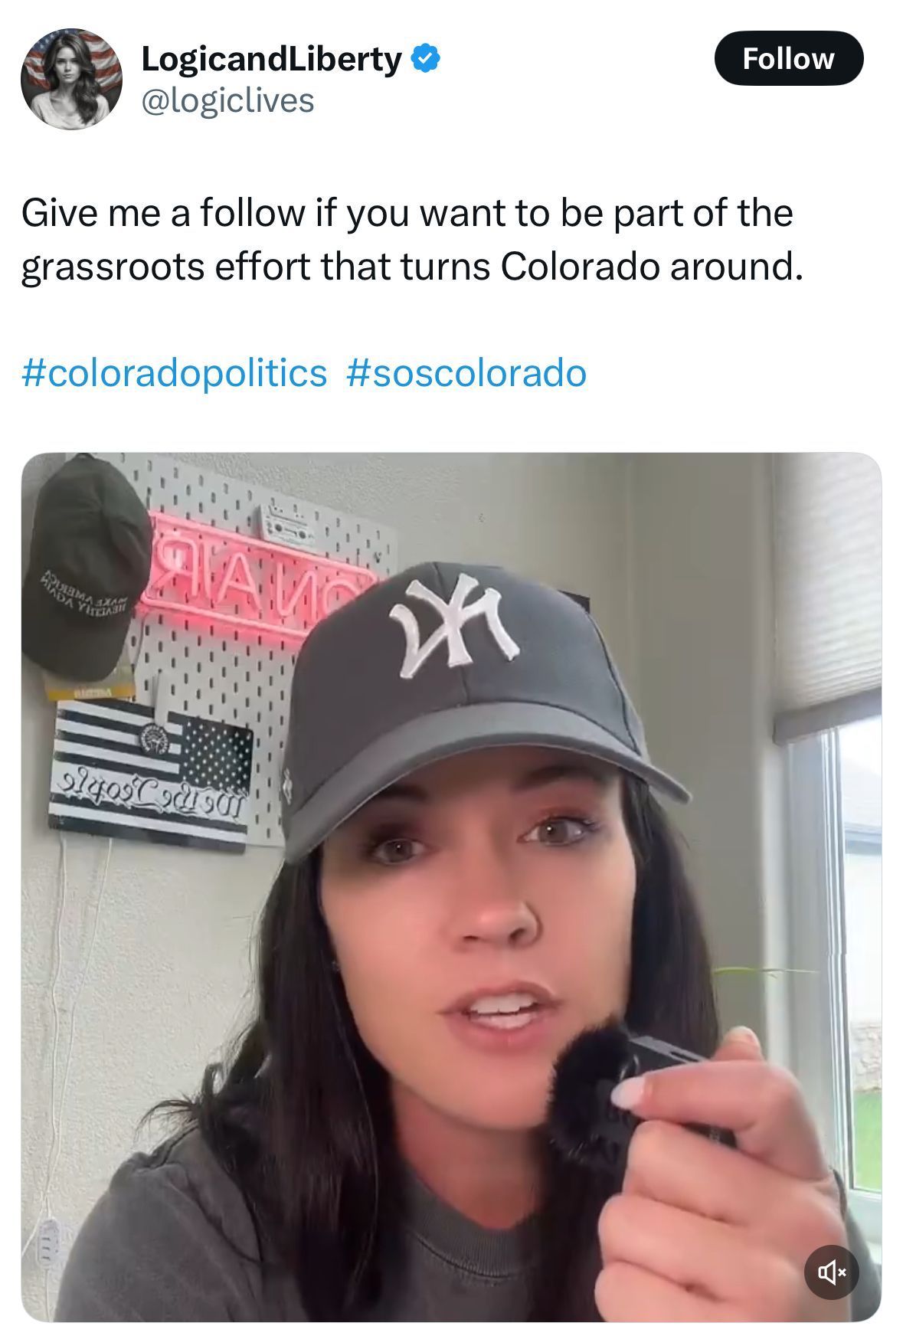Image resolution: width=903 pixels, height=1336 pixels.
Task: Click the word Colorado in the tweet text
Action: pos(580,266)
